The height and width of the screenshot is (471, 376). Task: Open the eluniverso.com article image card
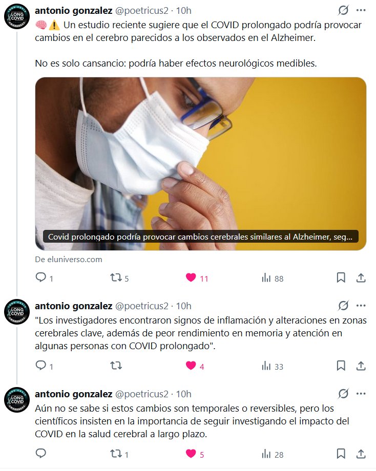tap(200, 164)
